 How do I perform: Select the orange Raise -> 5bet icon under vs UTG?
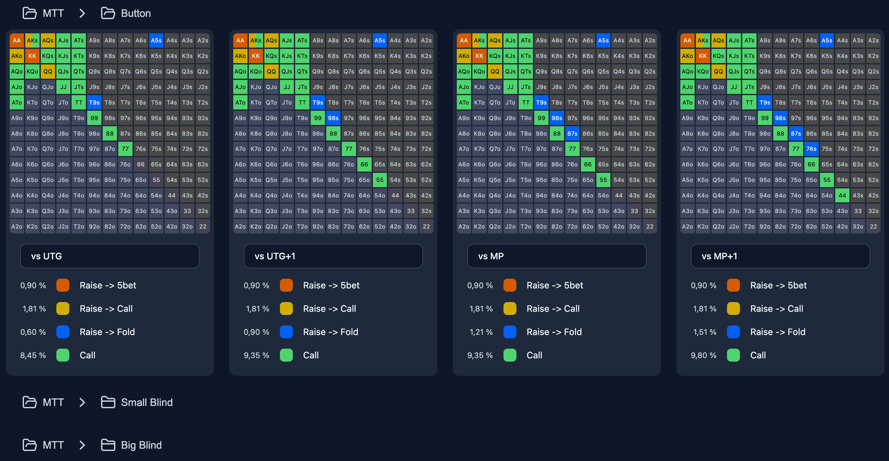pos(63,285)
